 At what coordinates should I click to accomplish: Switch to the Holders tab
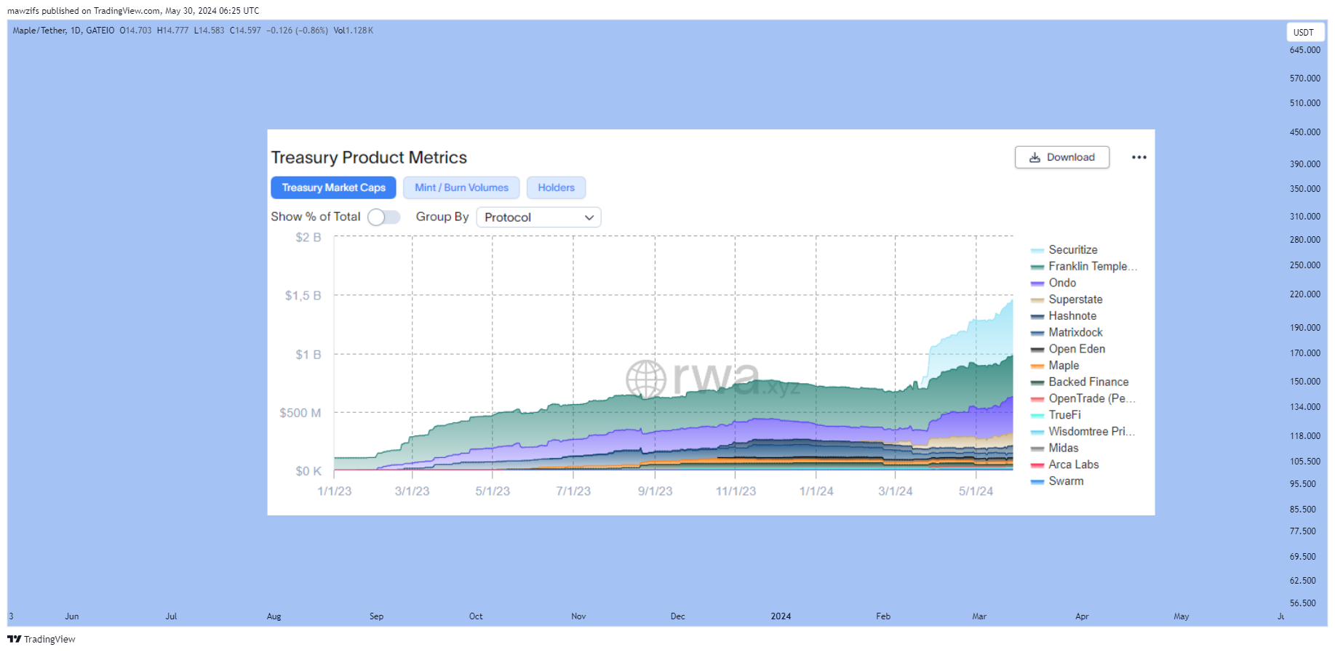[556, 188]
